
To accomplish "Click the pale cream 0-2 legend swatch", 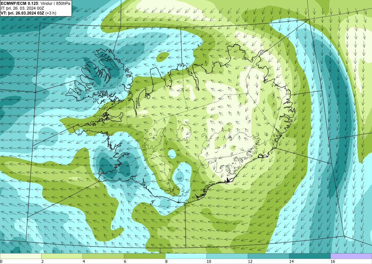I will pyautogui.click(x=20, y=256).
